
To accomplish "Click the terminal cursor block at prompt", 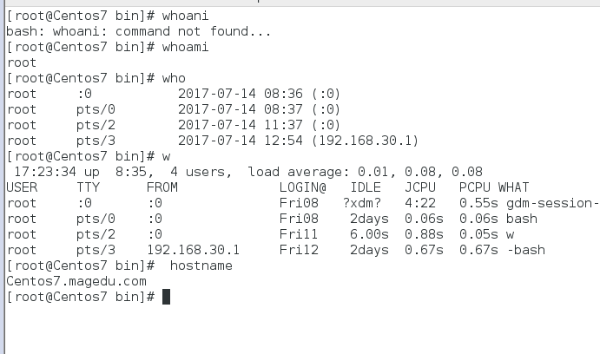I will [x=166, y=297].
